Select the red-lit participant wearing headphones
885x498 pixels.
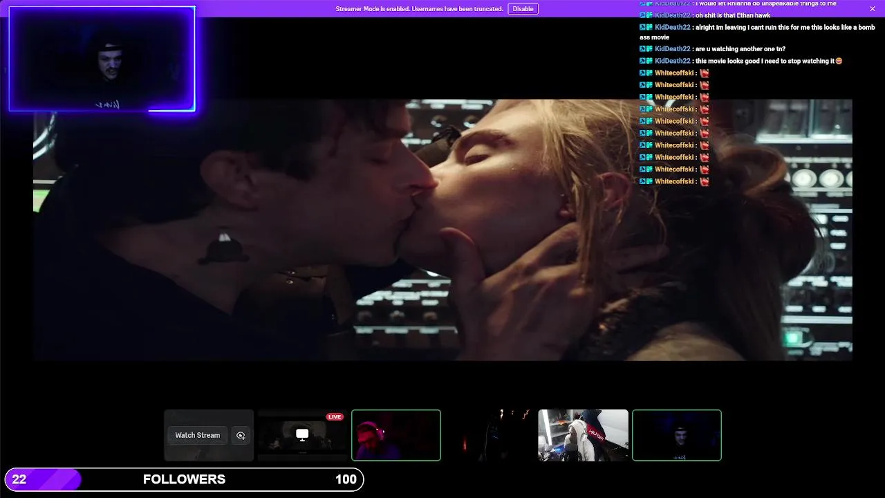pos(396,435)
